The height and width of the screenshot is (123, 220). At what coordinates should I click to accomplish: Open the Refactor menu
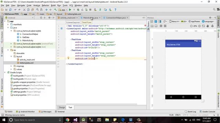pyautogui.click(x=45, y=5)
